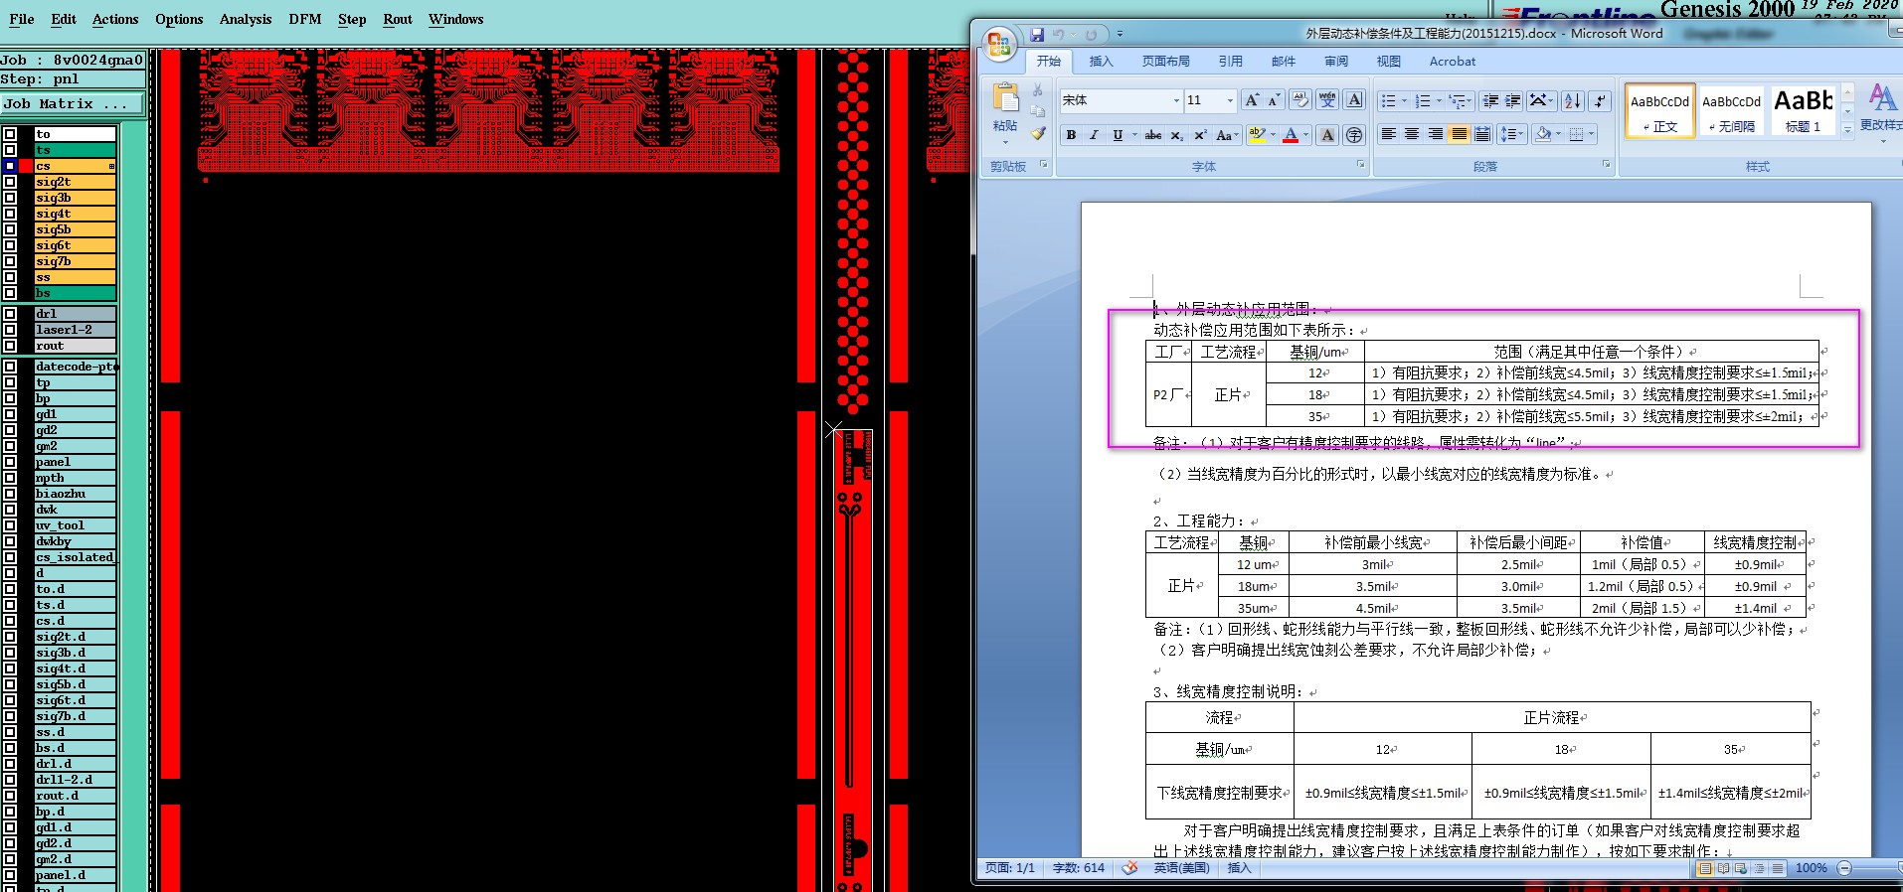
Task: Toggle the checkbox for layer biaozhu
Action: (x=10, y=494)
